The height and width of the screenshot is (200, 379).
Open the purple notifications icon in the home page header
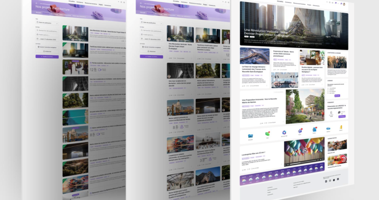point(336,3)
